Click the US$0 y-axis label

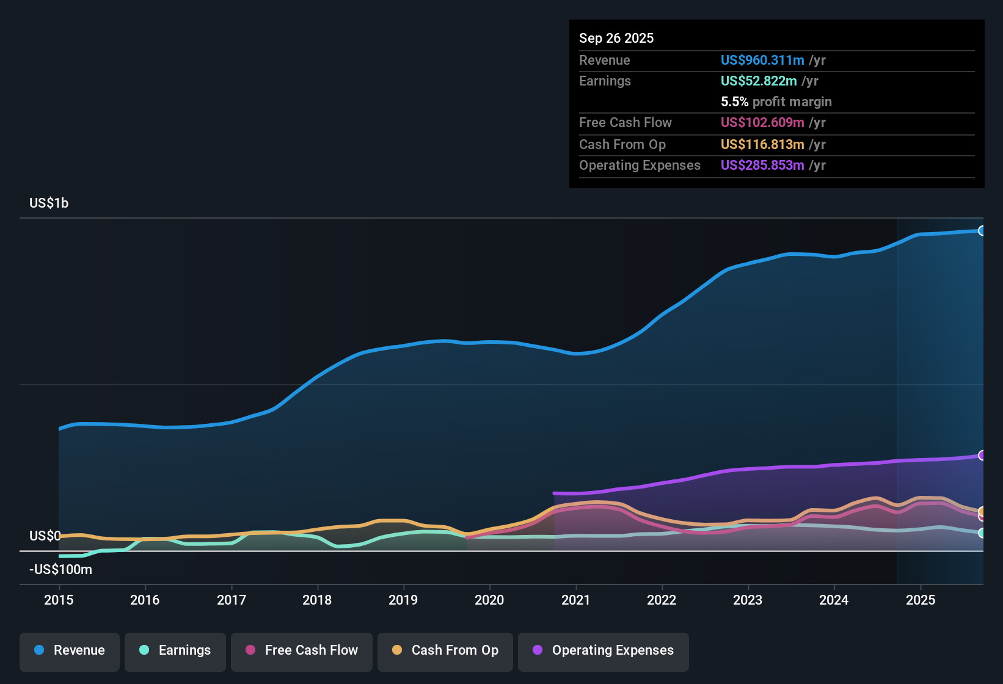45,536
